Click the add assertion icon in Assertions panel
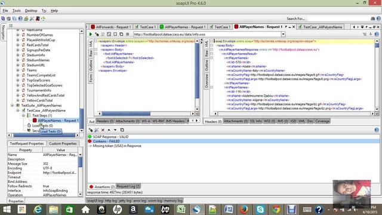Image resolution: width=382 pixels, height=215 pixels. coord(91,130)
